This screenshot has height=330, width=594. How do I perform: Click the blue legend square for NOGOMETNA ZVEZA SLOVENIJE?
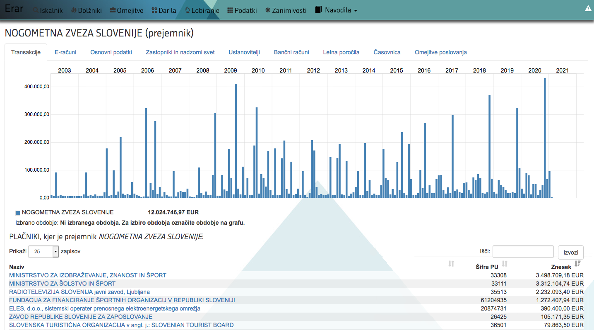18,213
